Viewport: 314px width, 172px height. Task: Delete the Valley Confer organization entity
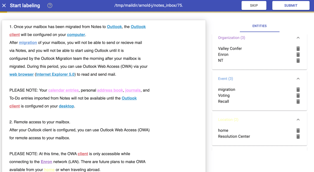click(298, 48)
